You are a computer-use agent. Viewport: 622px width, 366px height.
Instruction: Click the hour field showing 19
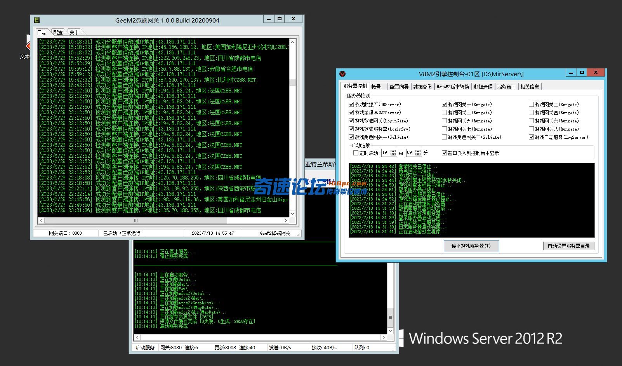(x=386, y=153)
